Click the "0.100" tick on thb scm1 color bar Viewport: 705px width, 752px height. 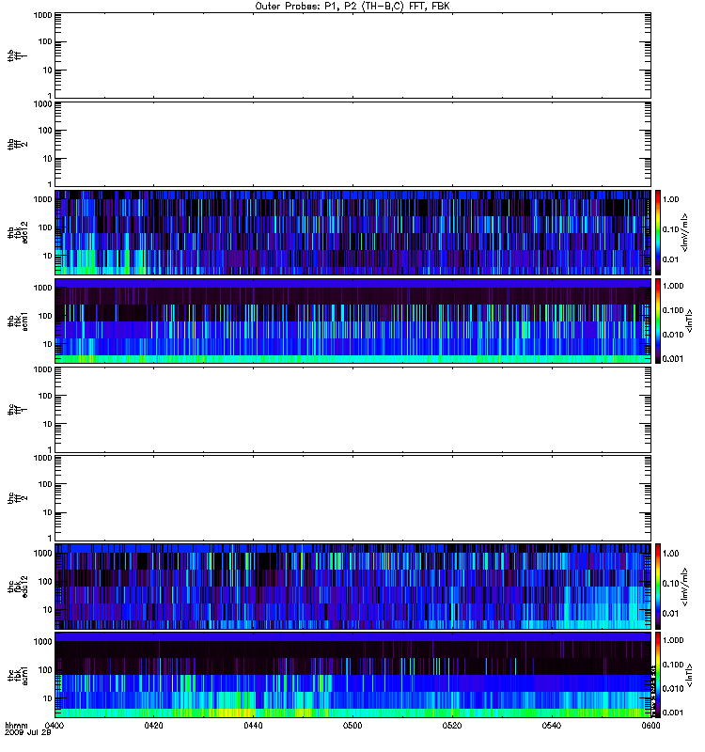tap(673, 310)
